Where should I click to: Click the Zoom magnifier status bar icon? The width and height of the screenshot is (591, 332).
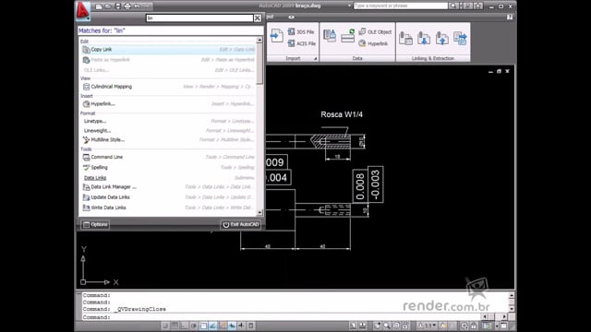[x=387, y=326]
